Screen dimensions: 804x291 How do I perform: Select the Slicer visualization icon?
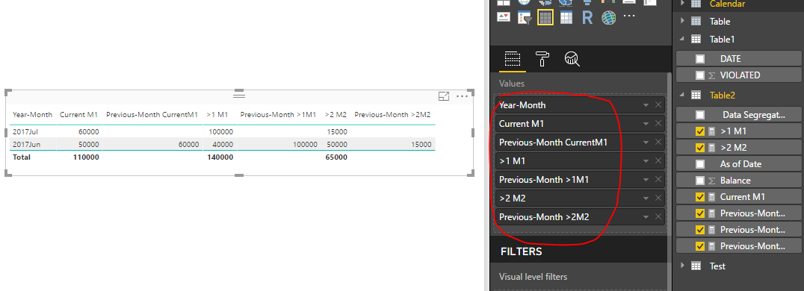pos(525,17)
